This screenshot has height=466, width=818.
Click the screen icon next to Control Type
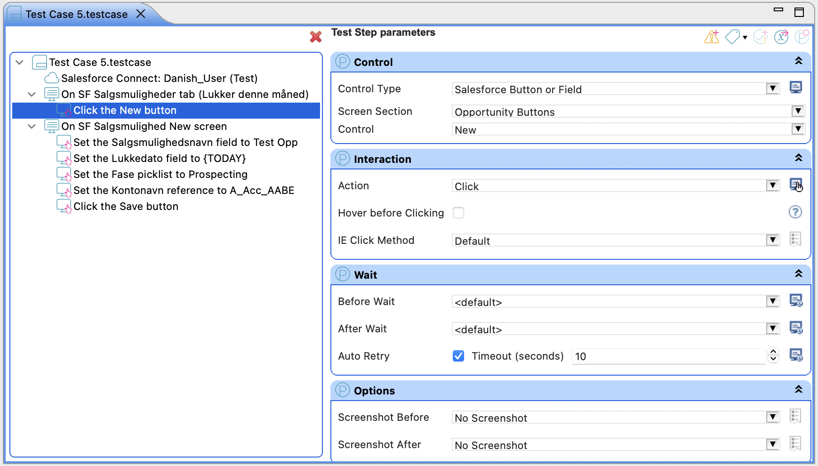click(796, 87)
